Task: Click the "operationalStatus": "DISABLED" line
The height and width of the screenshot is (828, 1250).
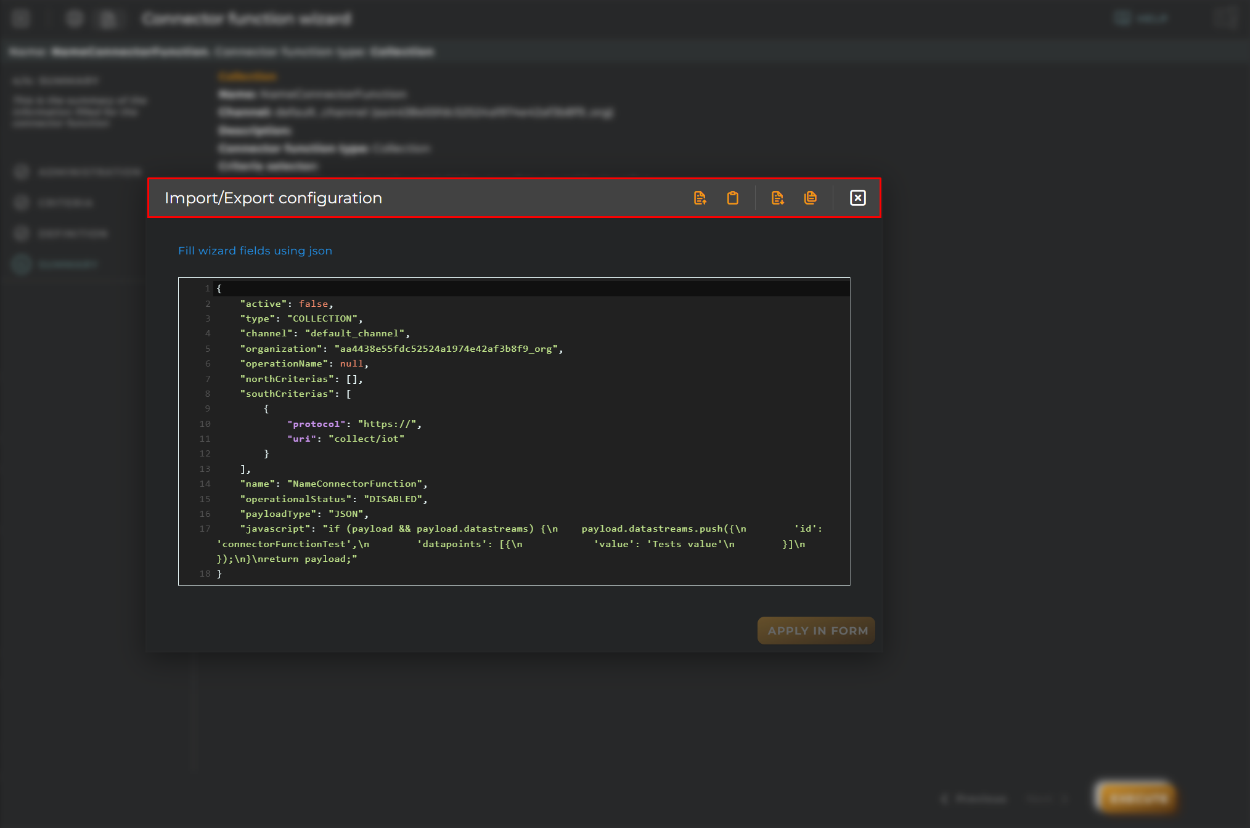Action: [x=333, y=499]
